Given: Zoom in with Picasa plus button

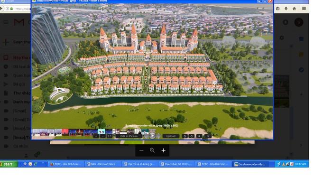Looking at the screenshot, I should click(96, 136).
